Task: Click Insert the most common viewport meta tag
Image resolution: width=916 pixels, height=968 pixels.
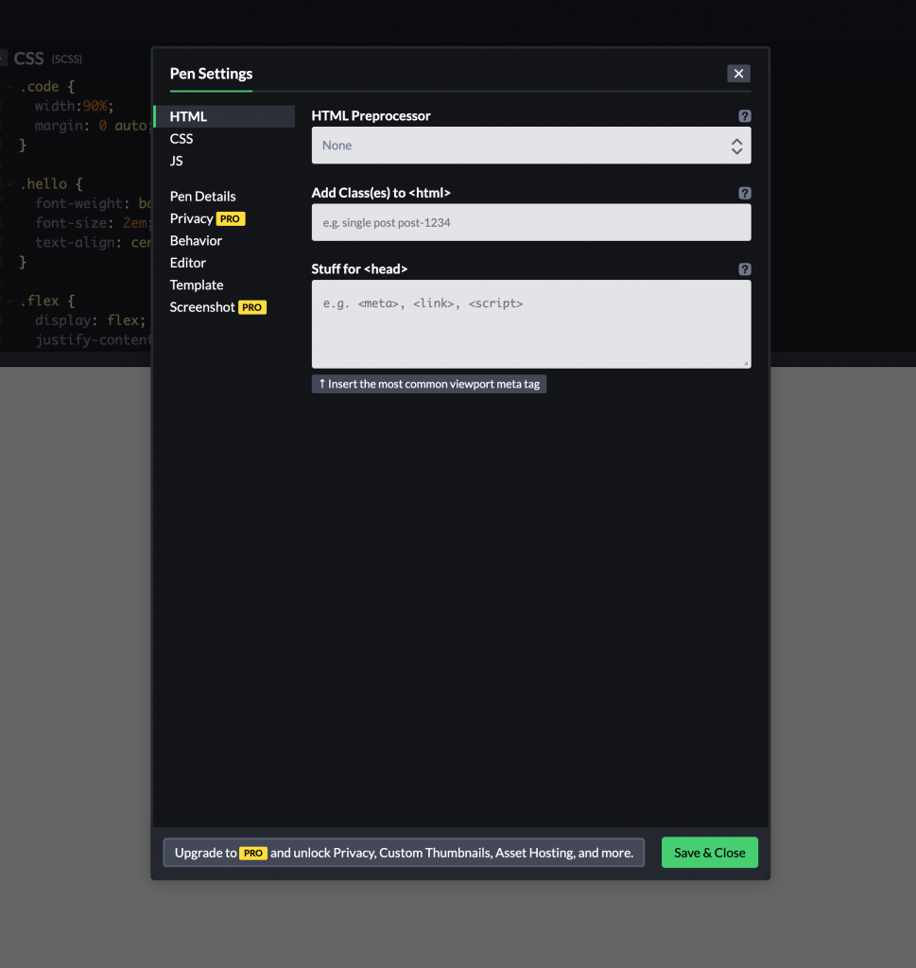Action: (428, 384)
